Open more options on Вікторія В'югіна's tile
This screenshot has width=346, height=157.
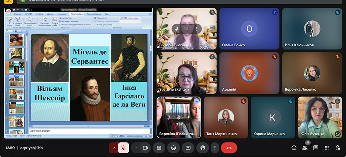tap(196, 29)
